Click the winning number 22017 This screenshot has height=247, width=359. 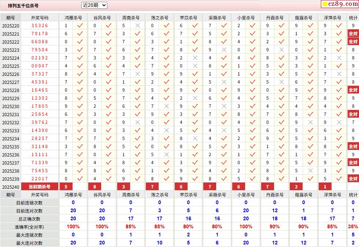tap(40, 179)
